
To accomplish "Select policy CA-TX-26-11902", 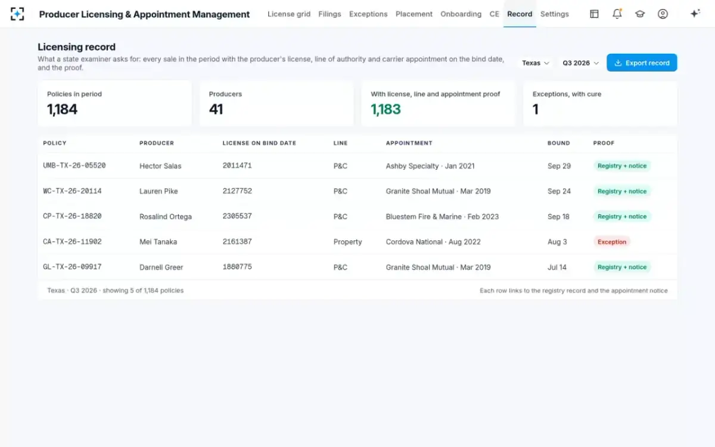I will coord(73,242).
